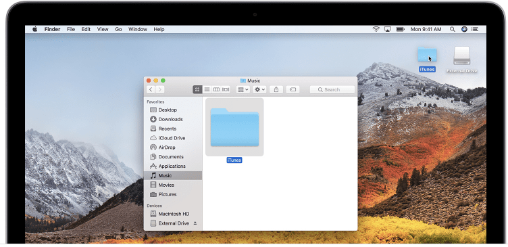
Task: Open the View menu
Action: coord(103,29)
